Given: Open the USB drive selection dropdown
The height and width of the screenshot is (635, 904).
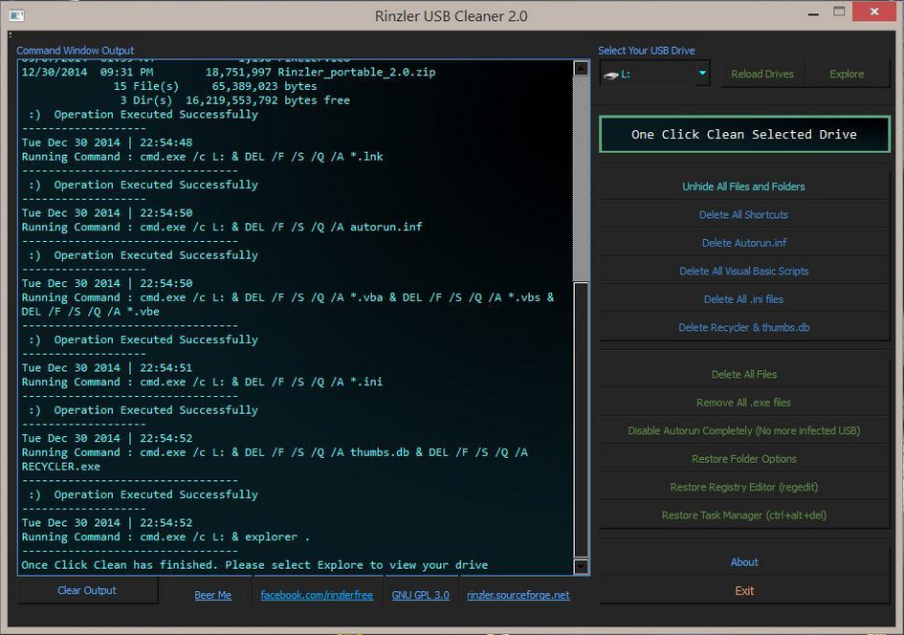Looking at the screenshot, I should tap(702, 74).
